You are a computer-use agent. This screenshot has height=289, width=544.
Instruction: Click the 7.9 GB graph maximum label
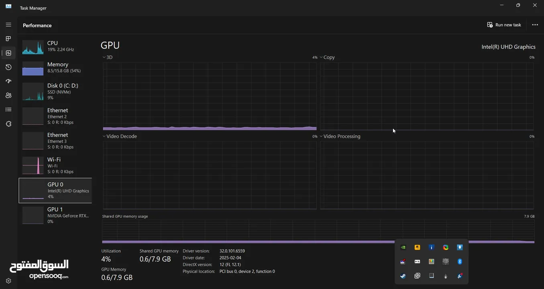pos(529,216)
